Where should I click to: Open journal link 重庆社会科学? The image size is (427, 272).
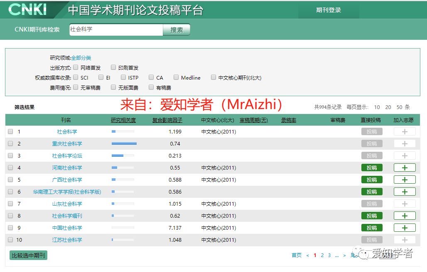click(67, 143)
